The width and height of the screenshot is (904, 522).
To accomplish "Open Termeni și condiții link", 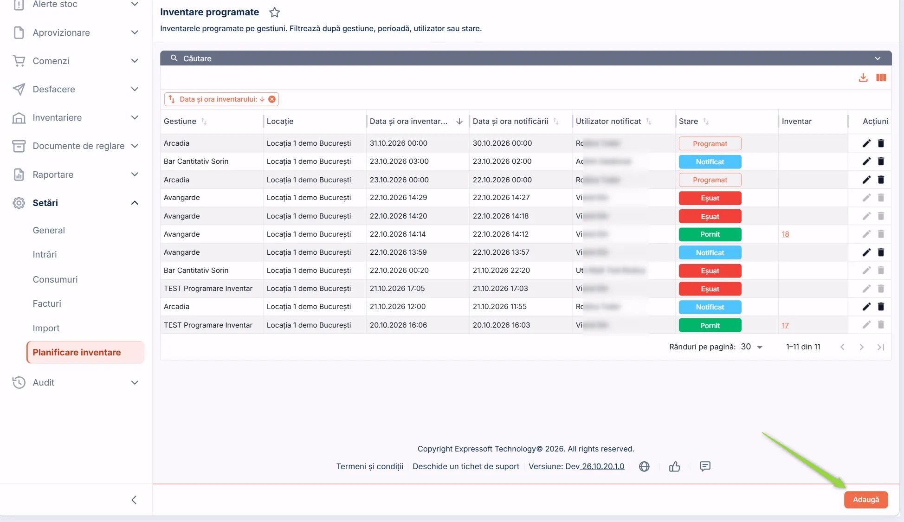I will click(x=370, y=466).
